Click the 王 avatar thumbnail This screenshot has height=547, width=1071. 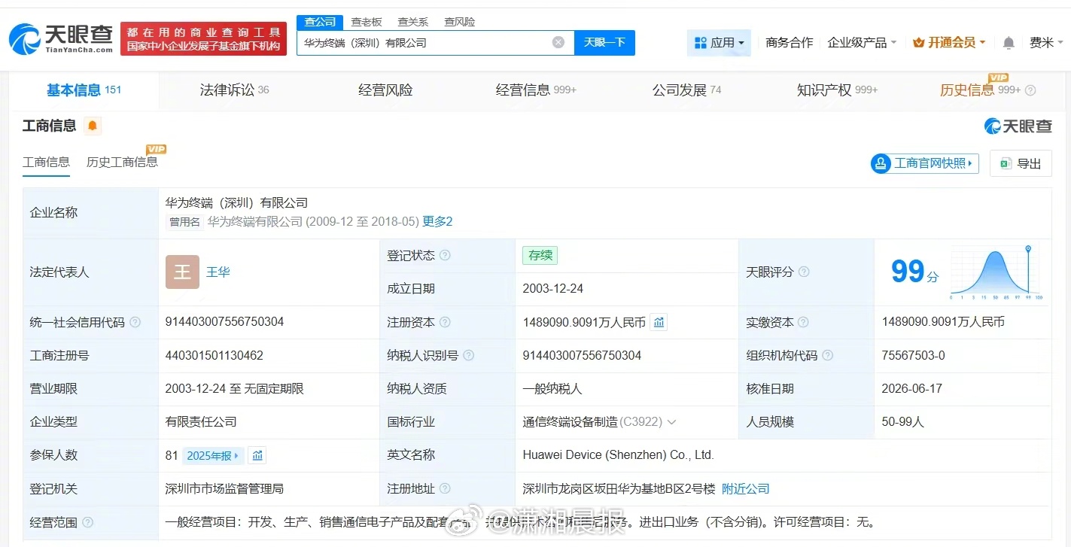tap(182, 272)
